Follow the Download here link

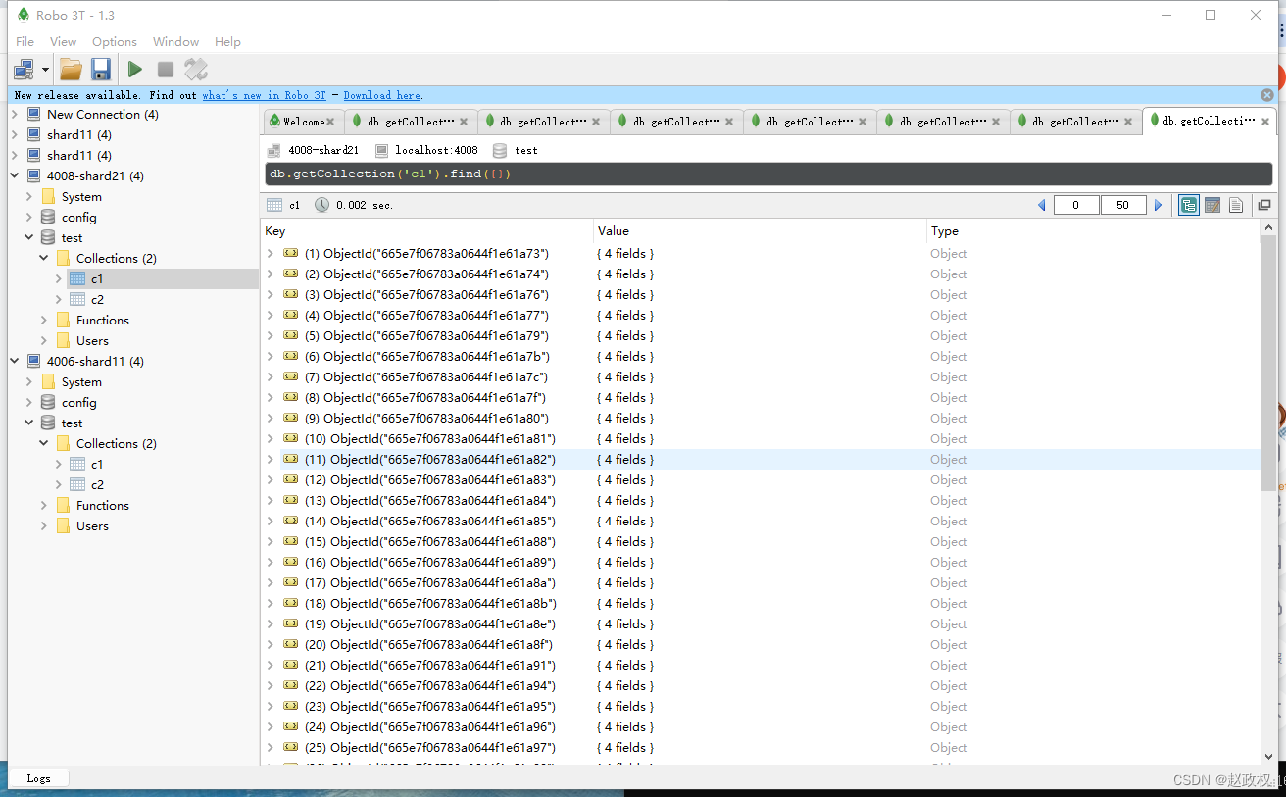381,94
